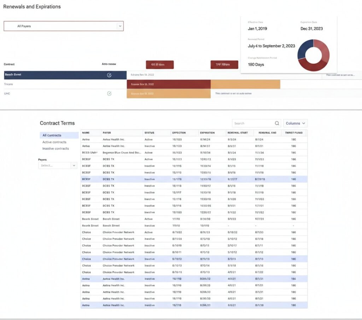Screen dimensions: 362x320
Task: Sort by the STATUS column header
Action: coord(149,133)
